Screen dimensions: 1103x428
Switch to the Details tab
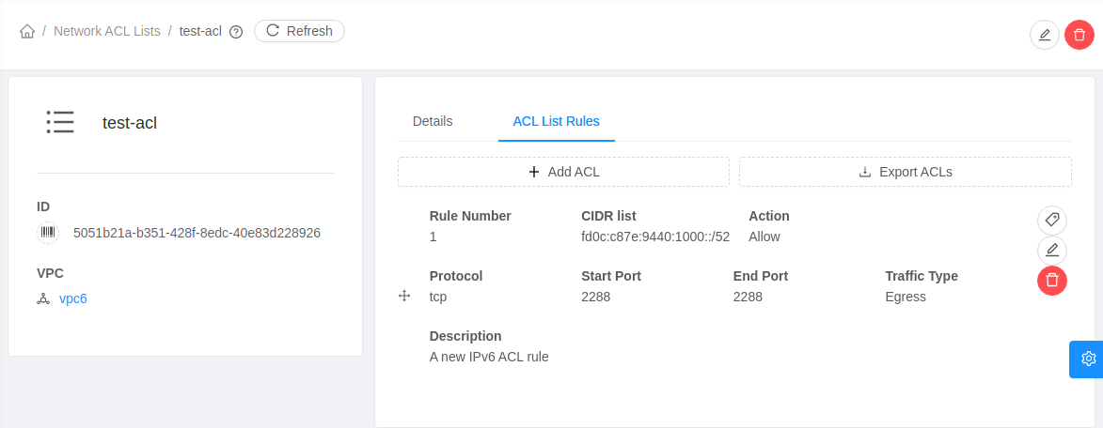click(x=433, y=121)
